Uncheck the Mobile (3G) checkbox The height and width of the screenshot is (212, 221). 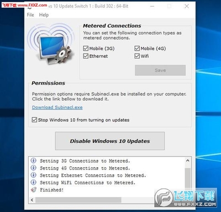86,48
